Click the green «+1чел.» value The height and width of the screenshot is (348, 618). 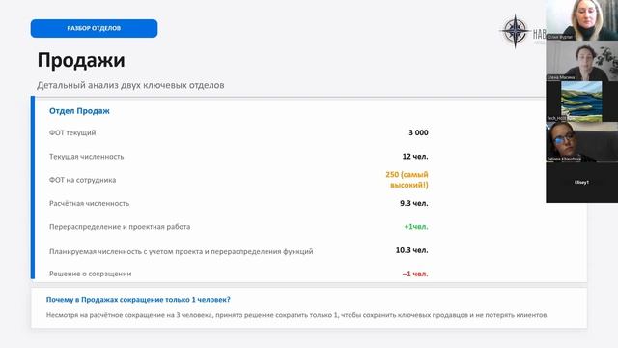(x=416, y=227)
